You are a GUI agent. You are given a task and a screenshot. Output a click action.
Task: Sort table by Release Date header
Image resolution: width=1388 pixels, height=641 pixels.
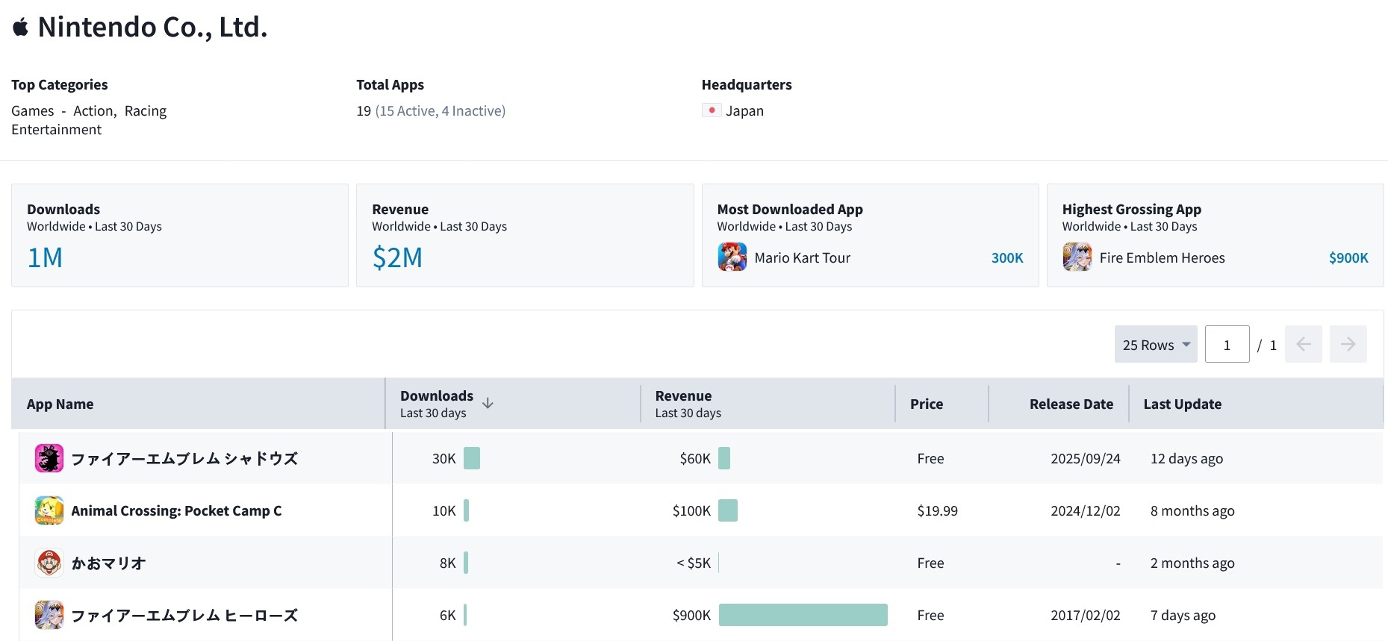click(x=1071, y=404)
